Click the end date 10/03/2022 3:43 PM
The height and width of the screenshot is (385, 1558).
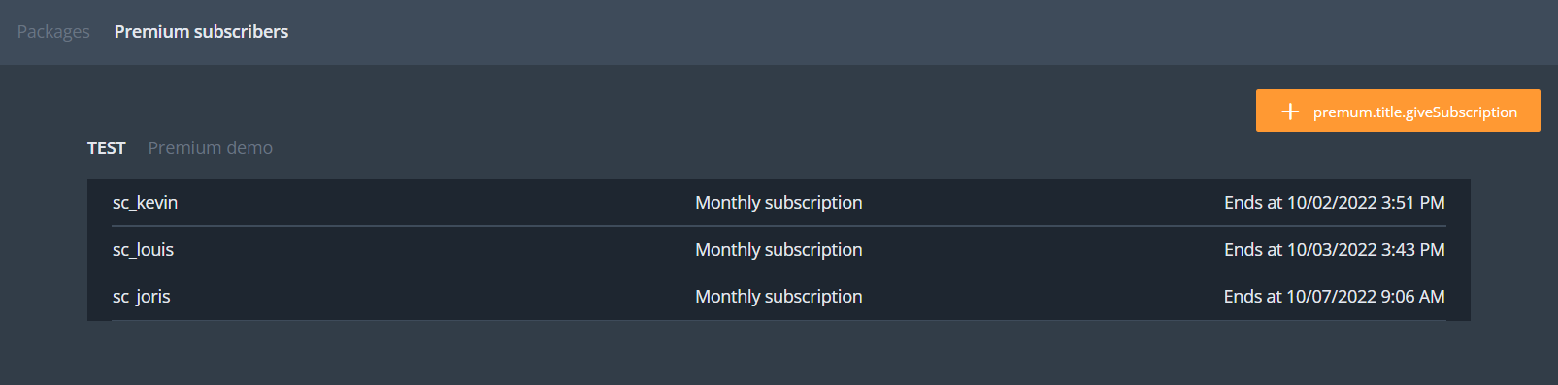point(1366,250)
